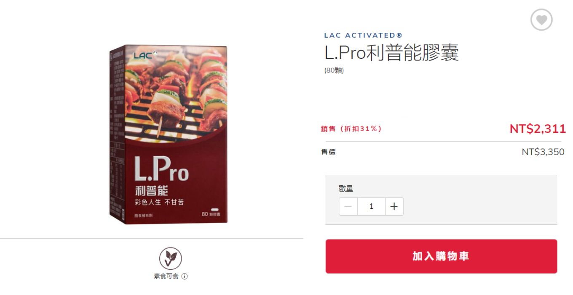573x295 pixels.
Task: Click the original price NT$3,350
Action: pos(543,152)
